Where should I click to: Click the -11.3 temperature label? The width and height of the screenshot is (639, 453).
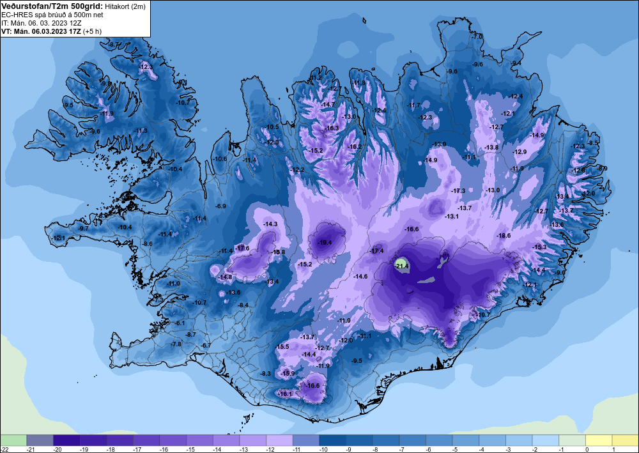[141, 131]
